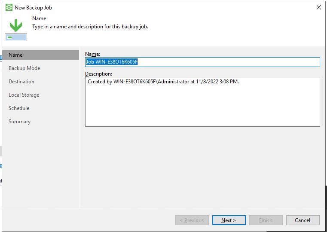Click the Cancel button

tap(303, 220)
